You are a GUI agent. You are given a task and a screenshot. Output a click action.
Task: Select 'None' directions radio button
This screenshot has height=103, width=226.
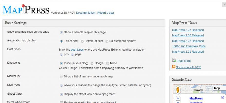pos(108,63)
